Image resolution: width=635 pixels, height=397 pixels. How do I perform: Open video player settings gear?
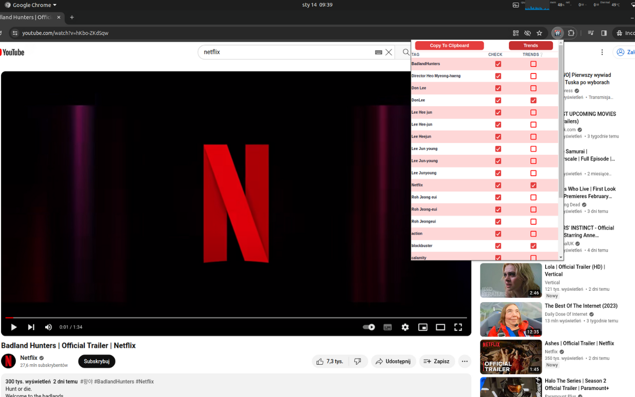click(x=405, y=327)
